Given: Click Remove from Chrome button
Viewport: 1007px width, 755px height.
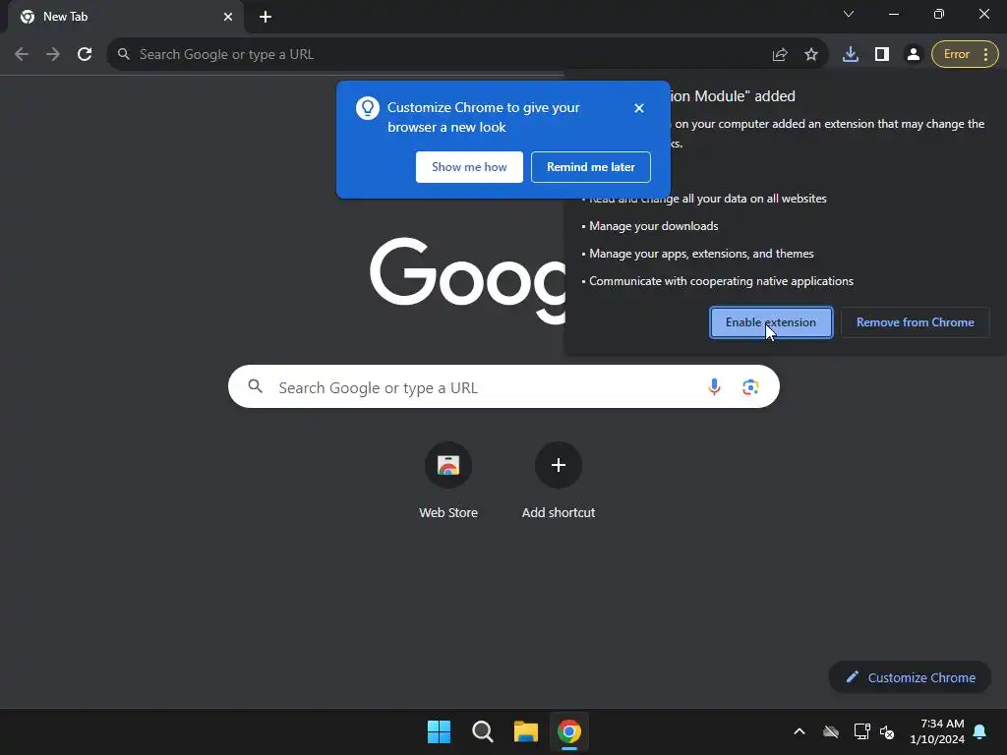Looking at the screenshot, I should coord(916,322).
